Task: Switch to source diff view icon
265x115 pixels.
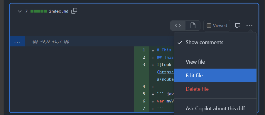Action: tap(178, 26)
